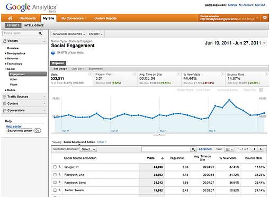Expand the Traffic Sources section

tap(44, 97)
